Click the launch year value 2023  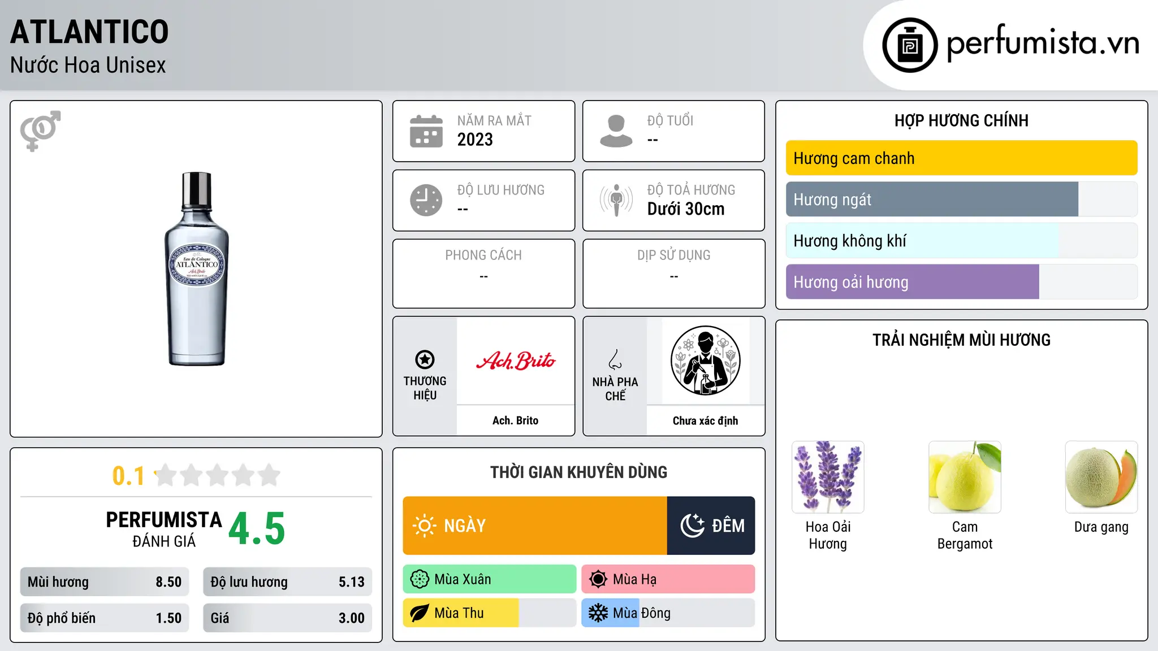pyautogui.click(x=475, y=140)
